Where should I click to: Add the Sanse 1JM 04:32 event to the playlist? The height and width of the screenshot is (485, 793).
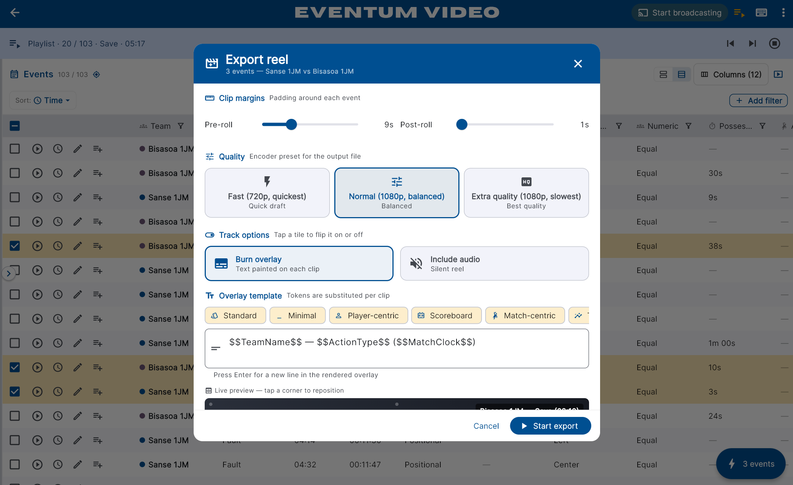tap(98, 464)
